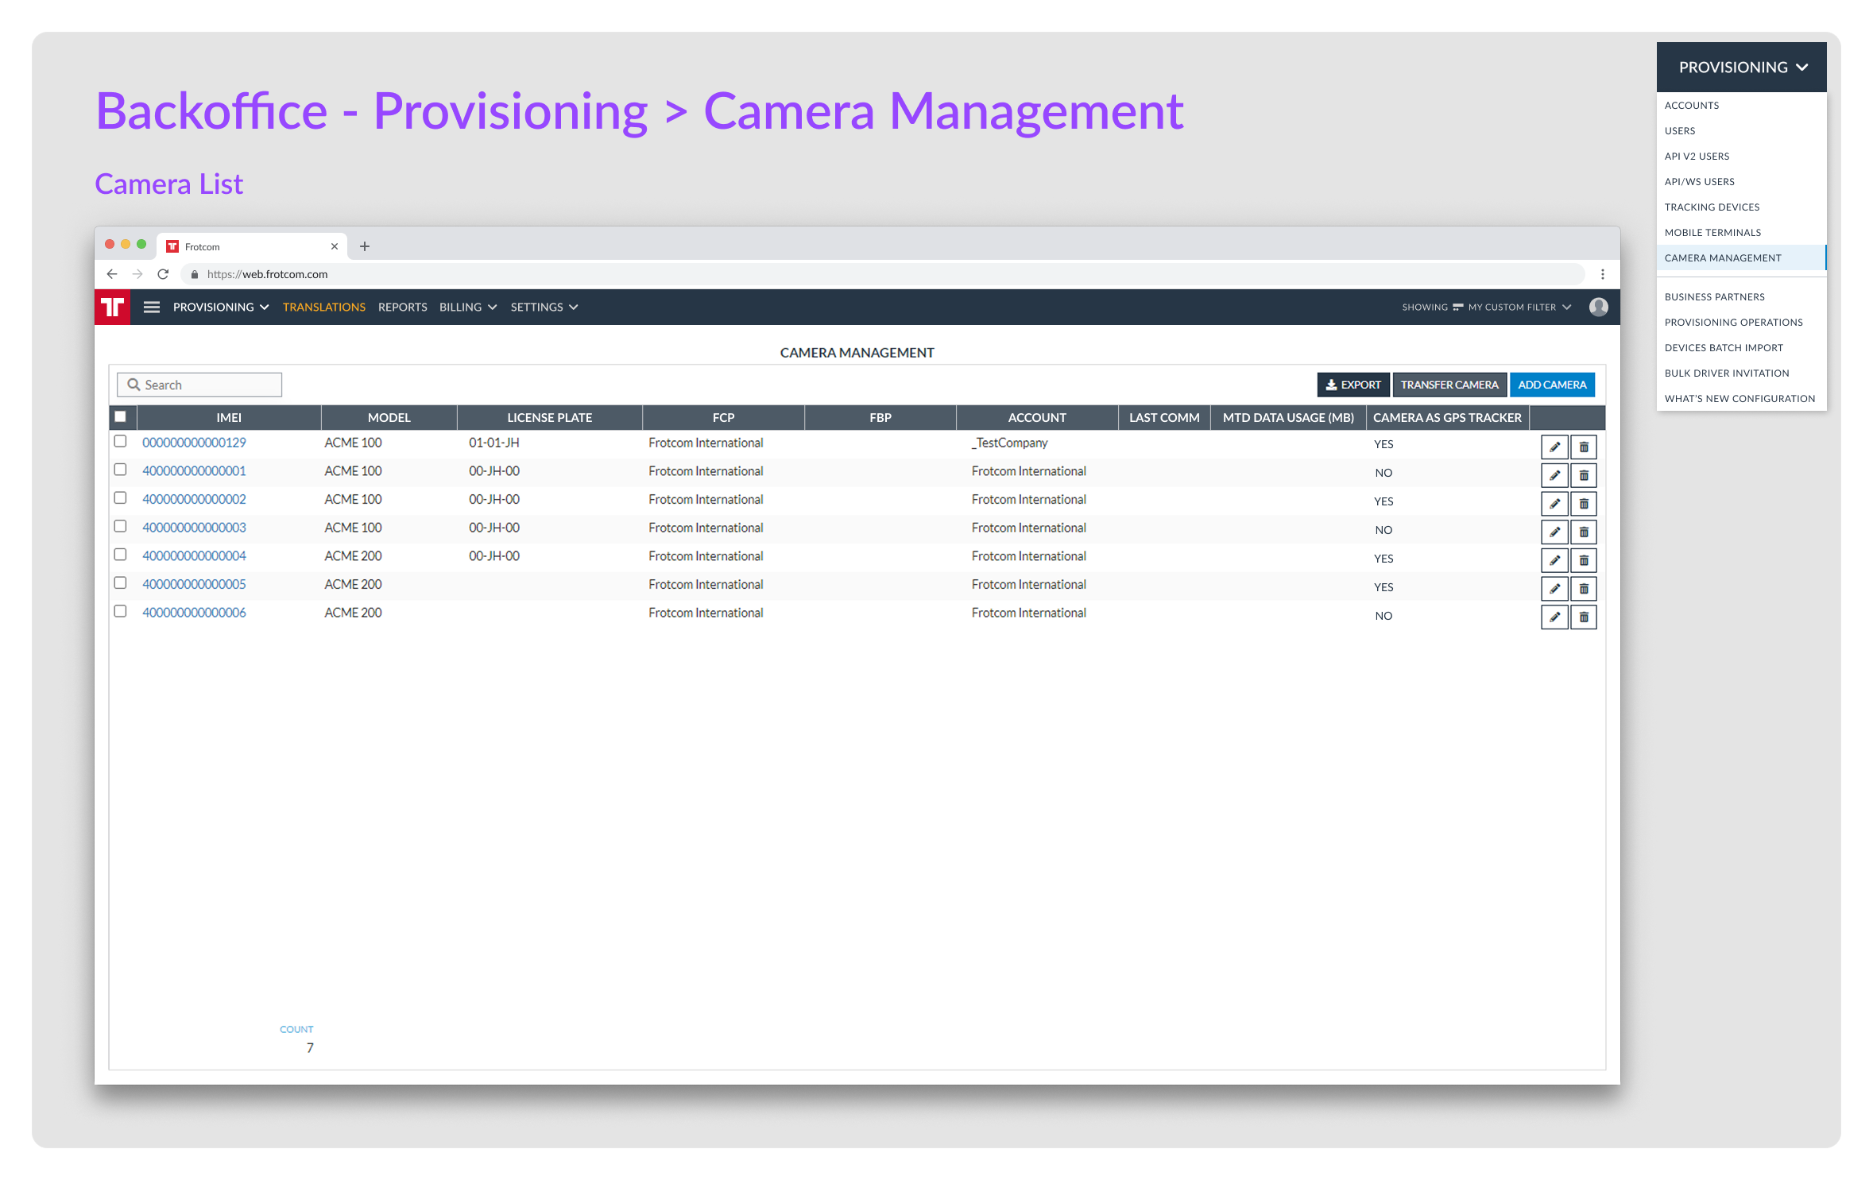
Task: Expand the Provisioning dropdown in the navbar
Action: (221, 307)
